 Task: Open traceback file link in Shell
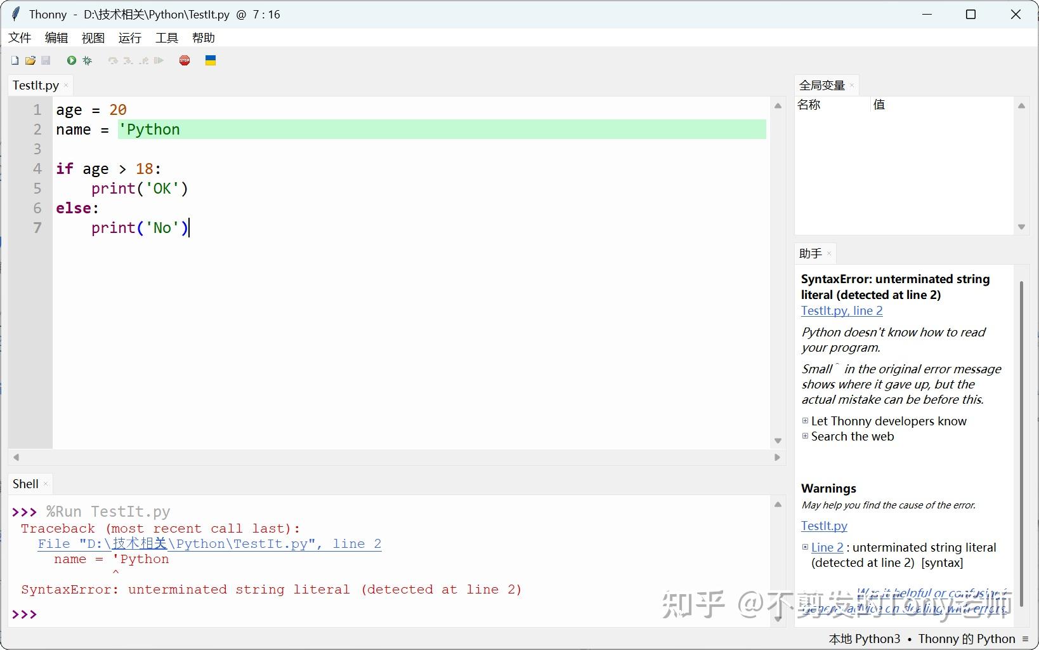[x=209, y=544]
